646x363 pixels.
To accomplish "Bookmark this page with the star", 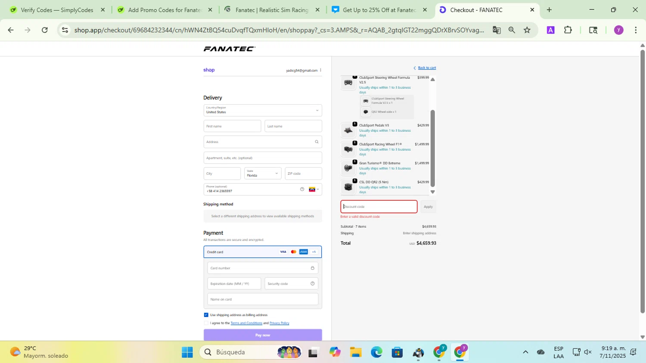I will tap(527, 30).
